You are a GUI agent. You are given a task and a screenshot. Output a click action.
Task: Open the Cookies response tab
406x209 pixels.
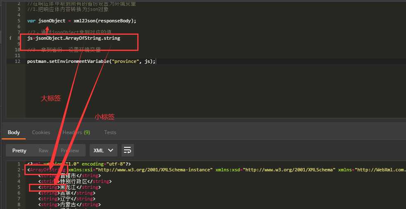[41, 132]
